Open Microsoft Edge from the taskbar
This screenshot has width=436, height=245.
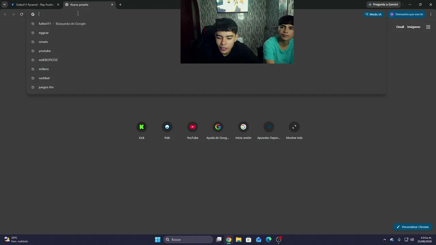[268, 240]
